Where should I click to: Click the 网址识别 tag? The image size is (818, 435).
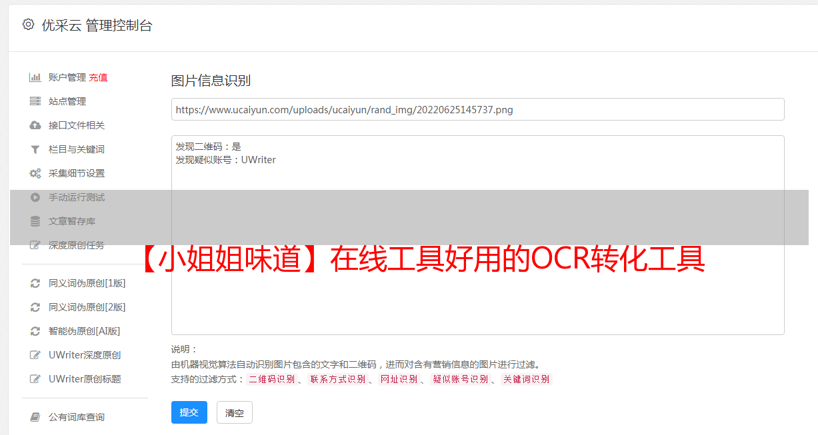pos(399,379)
